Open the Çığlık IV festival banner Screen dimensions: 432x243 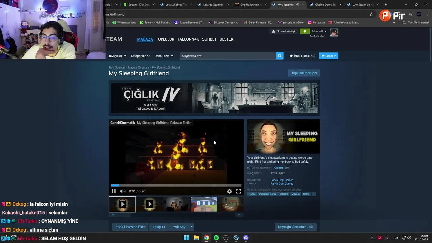pos(214,98)
